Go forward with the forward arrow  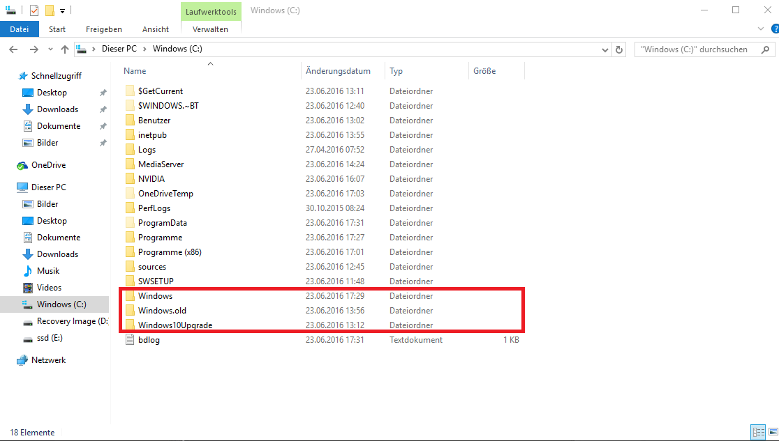(x=34, y=49)
